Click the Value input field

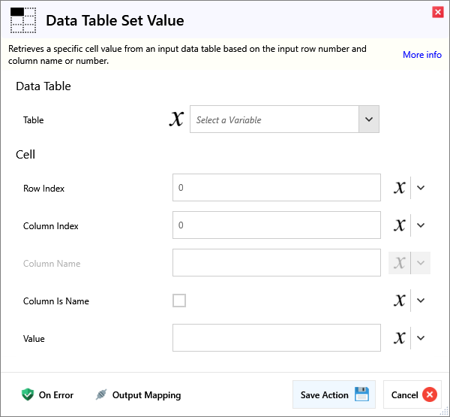[276, 338]
